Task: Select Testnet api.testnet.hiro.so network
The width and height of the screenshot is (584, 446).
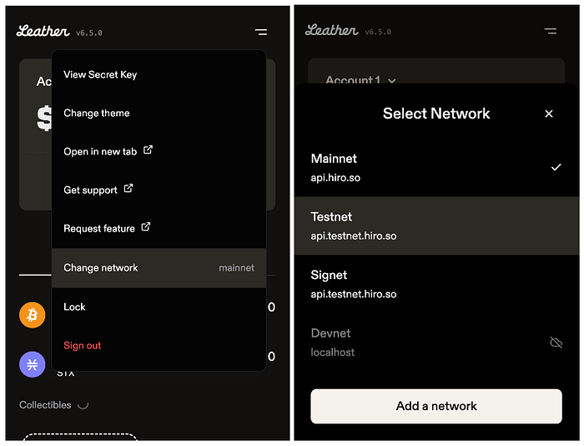Action: tap(436, 226)
